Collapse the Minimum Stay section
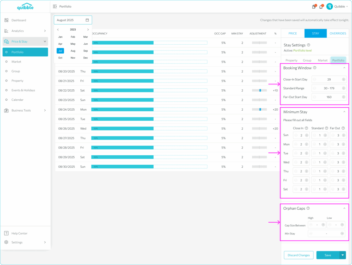 [344, 112]
